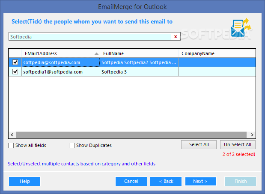Enable the Show Duplicates checkbox
The width and height of the screenshot is (265, 194).
coord(71,145)
